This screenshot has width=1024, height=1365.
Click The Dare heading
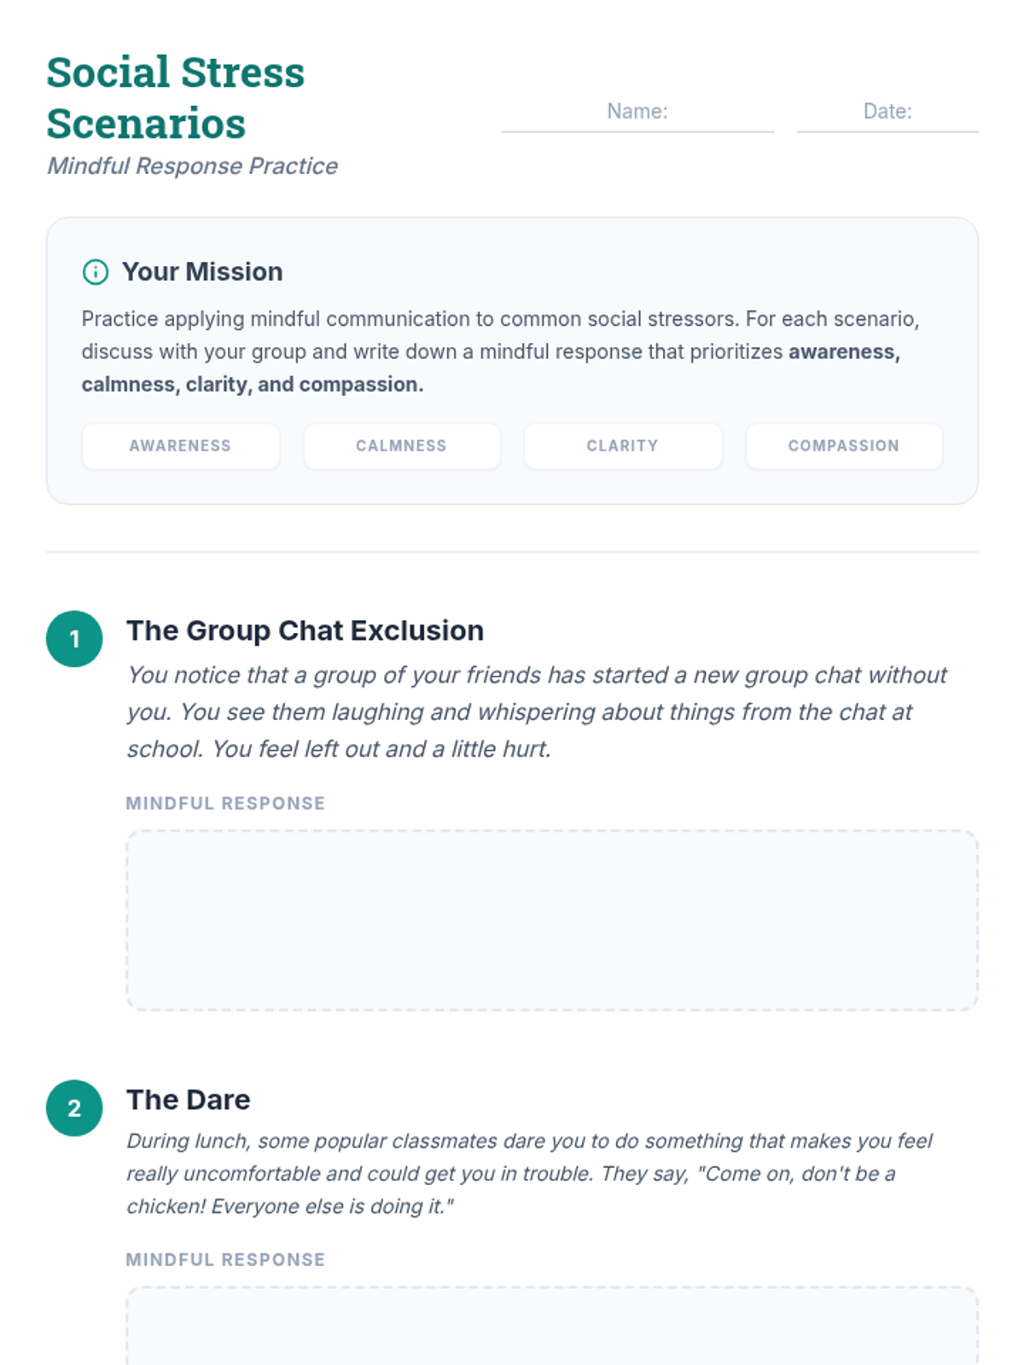pos(188,1100)
